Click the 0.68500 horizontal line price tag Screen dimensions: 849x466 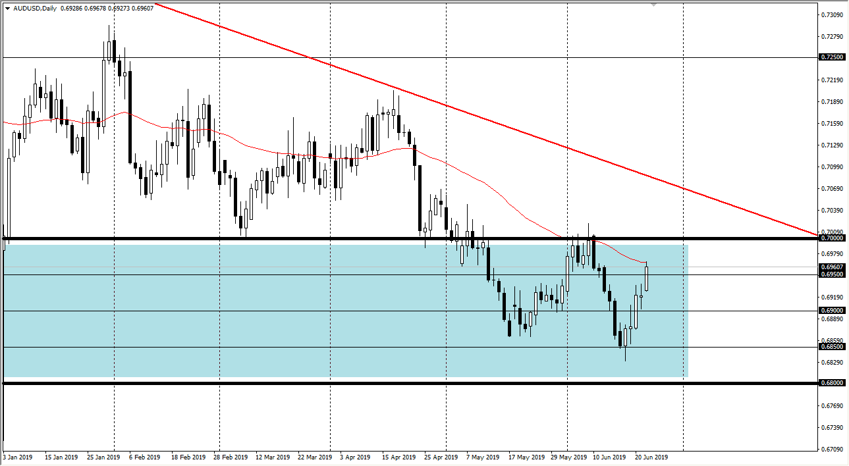click(x=831, y=346)
